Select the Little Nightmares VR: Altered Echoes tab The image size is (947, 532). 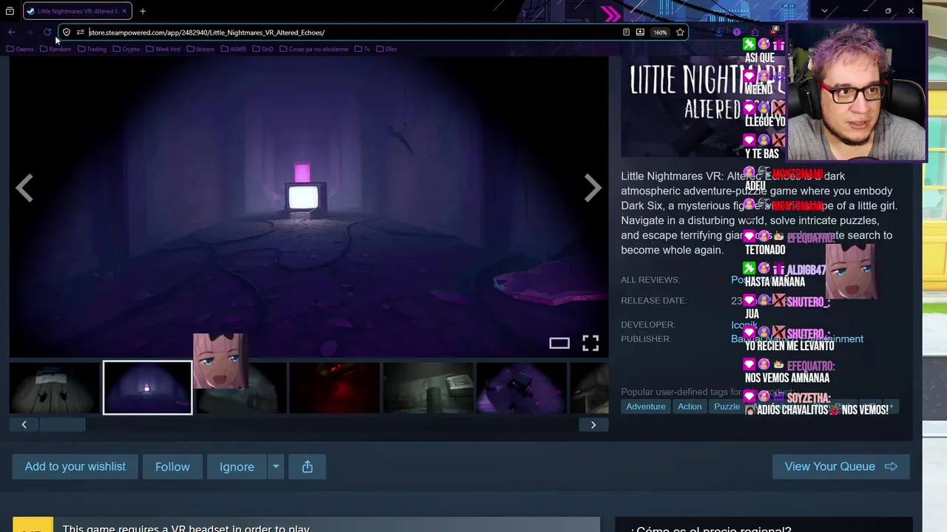(x=77, y=11)
